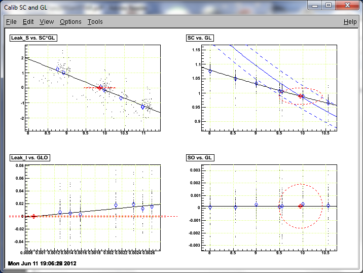Select the 'SO vs. GL' plot title

pos(200,158)
